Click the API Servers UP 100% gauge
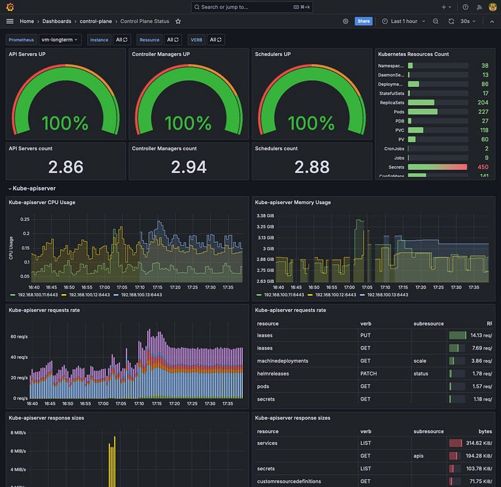 [65, 100]
